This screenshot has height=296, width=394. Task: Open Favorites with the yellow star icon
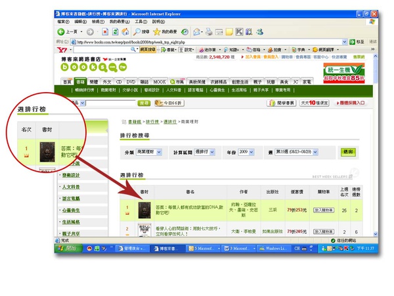(x=157, y=32)
